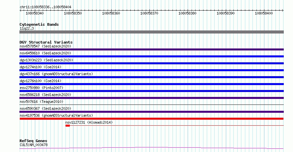This screenshot has width=293, height=152.
Task: Open variant nsv507616 (Teague2010) label
Action: coord(41,102)
